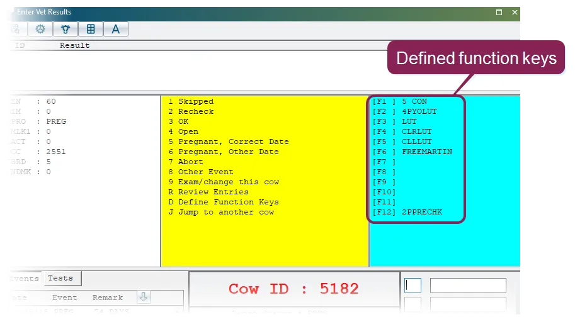Click the F12 2PPRECHK entry
This screenshot has height=322, width=575.
click(x=407, y=212)
